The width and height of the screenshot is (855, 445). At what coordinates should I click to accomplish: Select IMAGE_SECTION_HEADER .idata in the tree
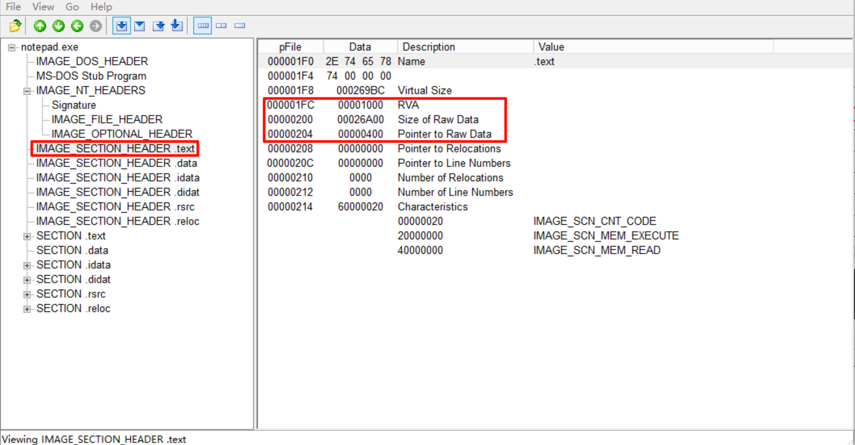coord(118,178)
